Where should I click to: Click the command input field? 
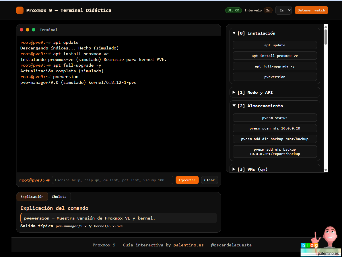click(x=112, y=180)
